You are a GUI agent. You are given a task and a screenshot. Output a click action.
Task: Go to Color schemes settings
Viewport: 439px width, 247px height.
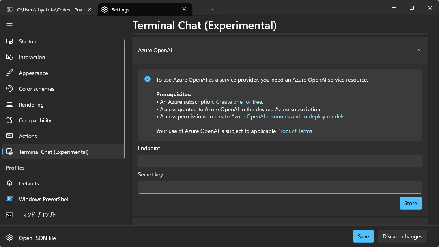(63, 88)
